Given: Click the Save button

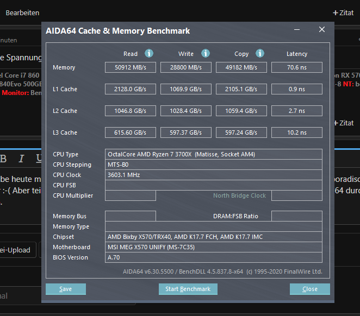Looking at the screenshot, I should [x=66, y=289].
